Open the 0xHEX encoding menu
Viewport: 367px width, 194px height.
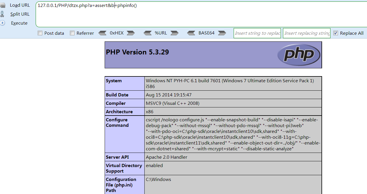[x=117, y=33]
